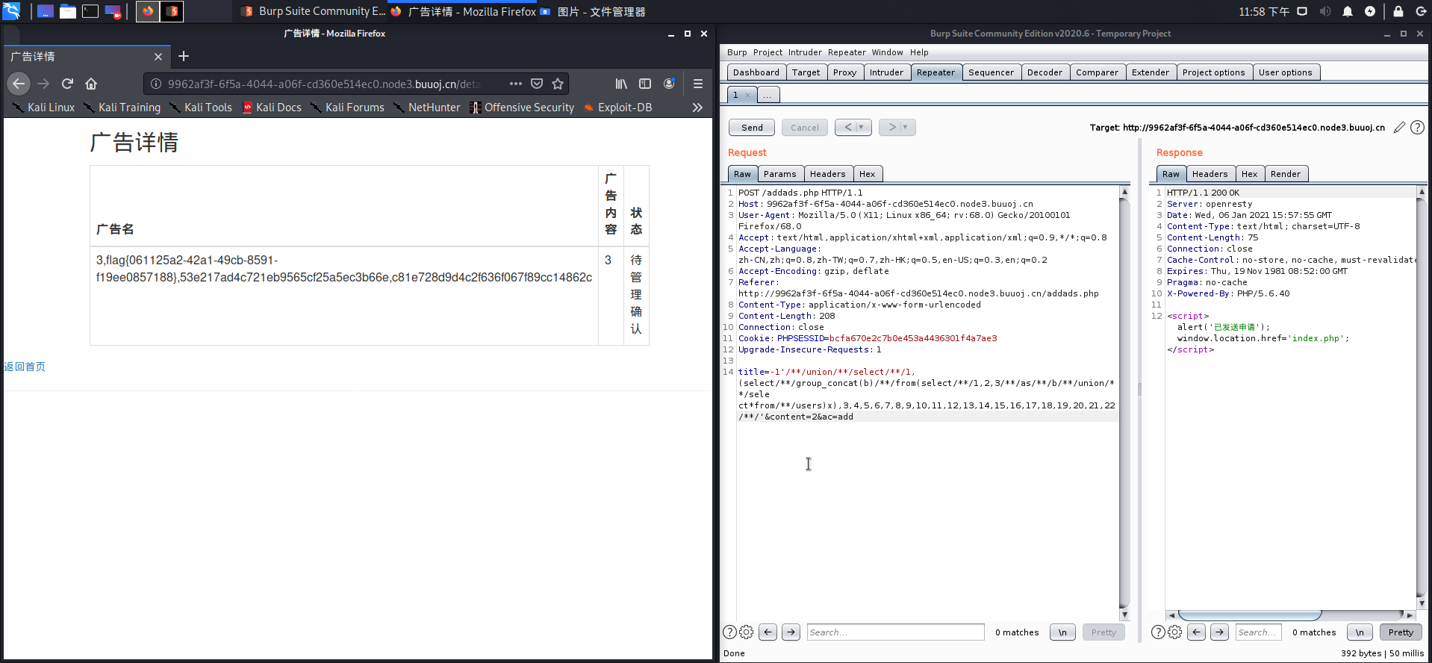Click the Response horizontal scrollbar
The width and height of the screenshot is (1432, 663).
click(1251, 615)
